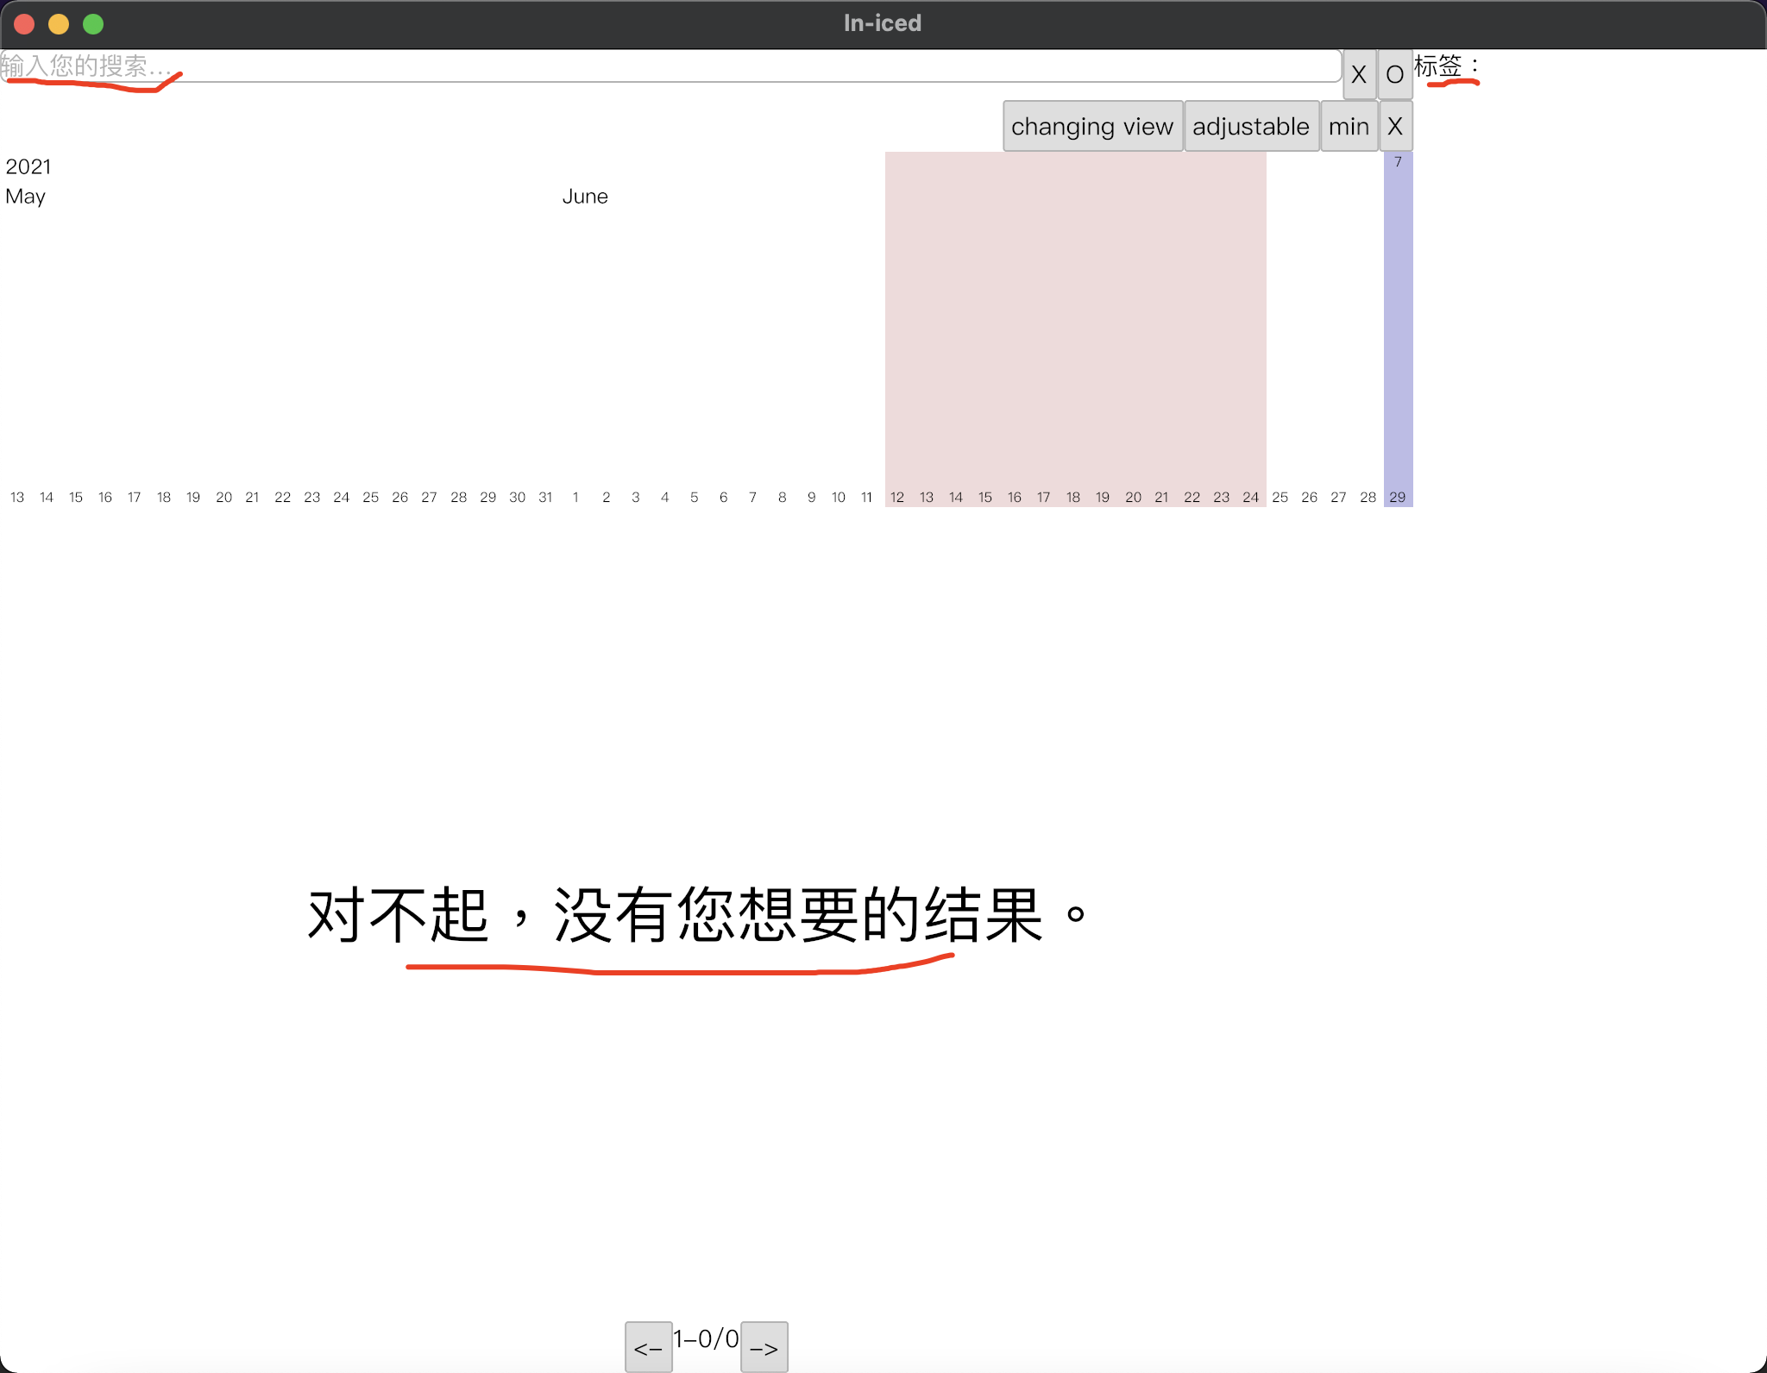Click the May month label
Screen dimensions: 1767x1373
point(26,197)
